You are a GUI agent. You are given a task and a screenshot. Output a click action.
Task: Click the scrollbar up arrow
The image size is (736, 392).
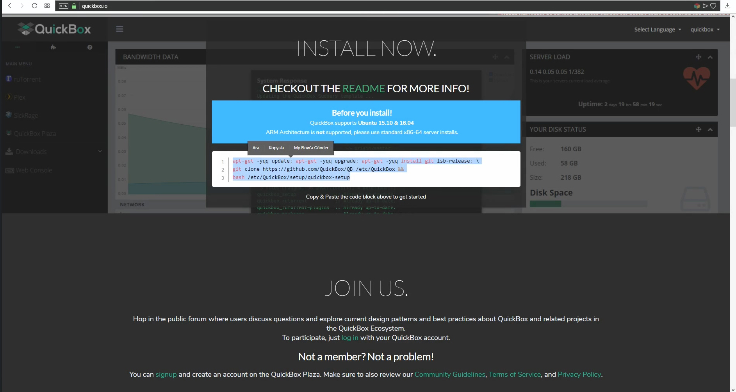733,16
